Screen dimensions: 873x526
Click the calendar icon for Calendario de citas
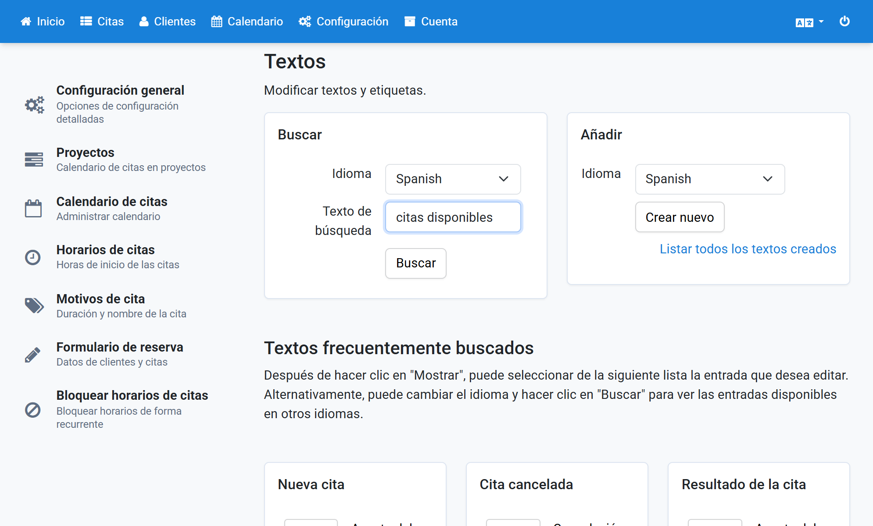click(33, 208)
